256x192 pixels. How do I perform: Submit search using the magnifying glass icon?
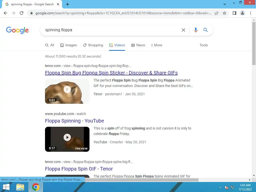pos(205,30)
